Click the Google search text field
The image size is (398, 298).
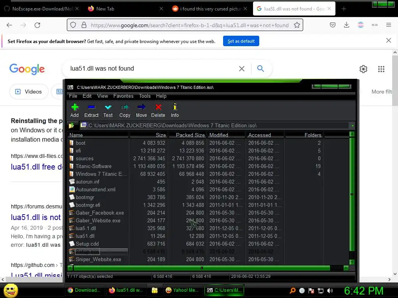(x=152, y=69)
